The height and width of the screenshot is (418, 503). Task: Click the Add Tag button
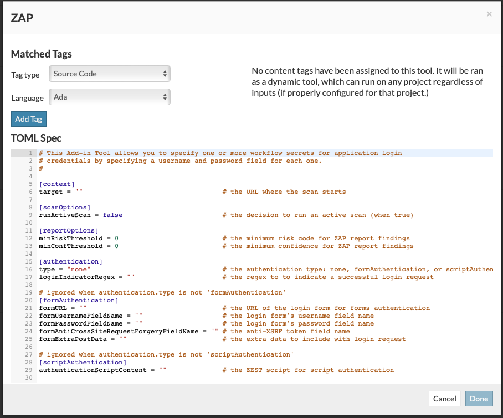click(x=29, y=119)
